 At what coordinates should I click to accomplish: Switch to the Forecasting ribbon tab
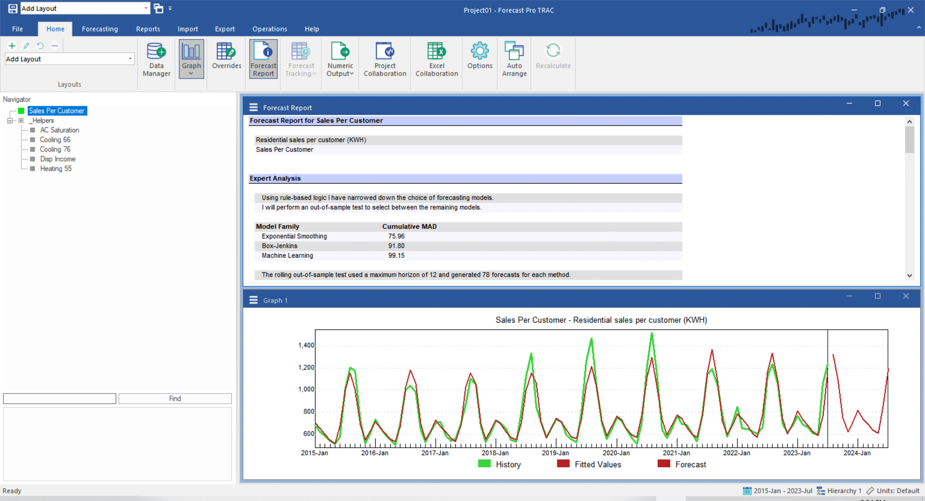tap(100, 29)
